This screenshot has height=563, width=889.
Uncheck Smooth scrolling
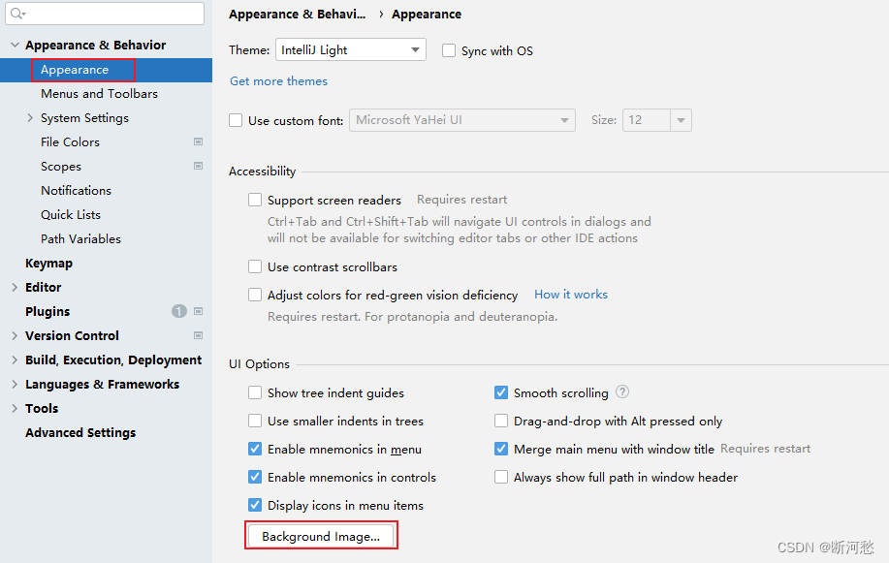click(x=500, y=392)
